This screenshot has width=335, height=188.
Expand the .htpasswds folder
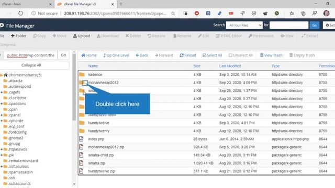(x=2, y=149)
